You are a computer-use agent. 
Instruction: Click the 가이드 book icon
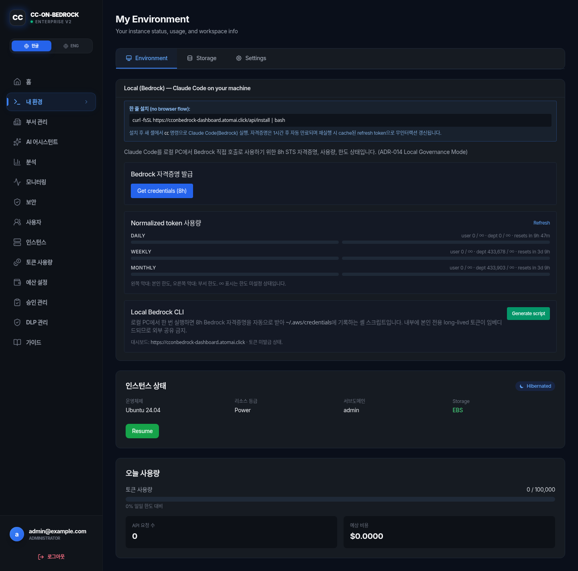tap(17, 342)
